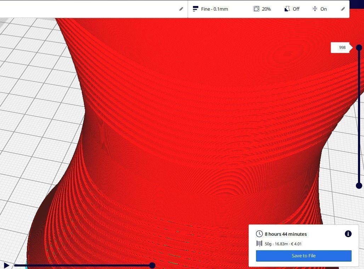Click the layer number field showing 998
Viewport: 364px width, 269px height.
tap(340, 47)
